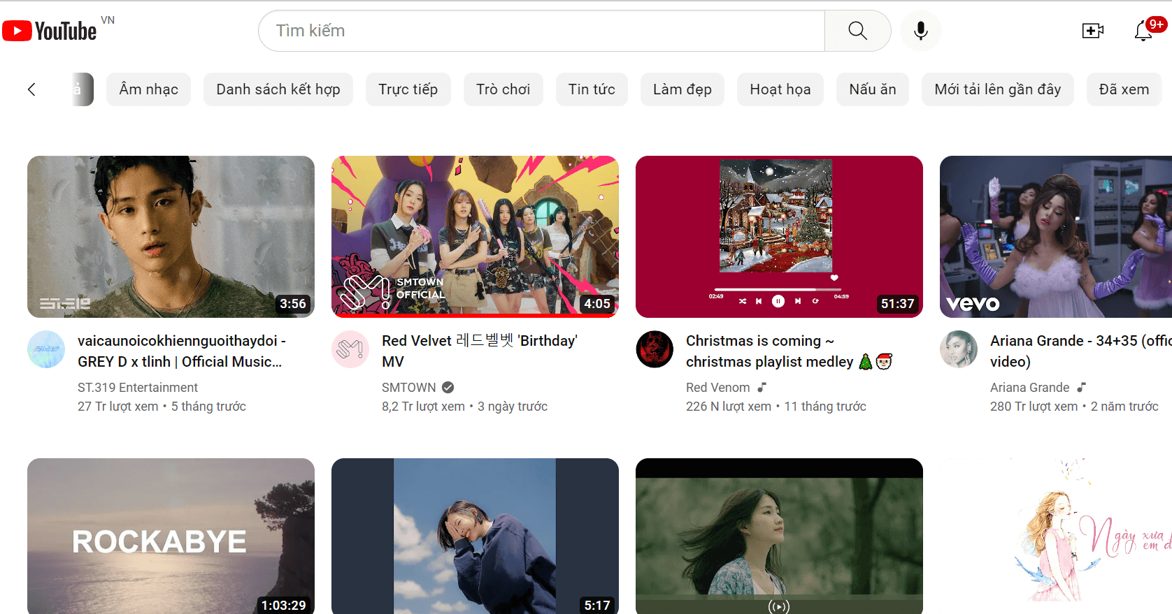
Task: Open Ariana Grande channel name link
Action: point(1030,387)
